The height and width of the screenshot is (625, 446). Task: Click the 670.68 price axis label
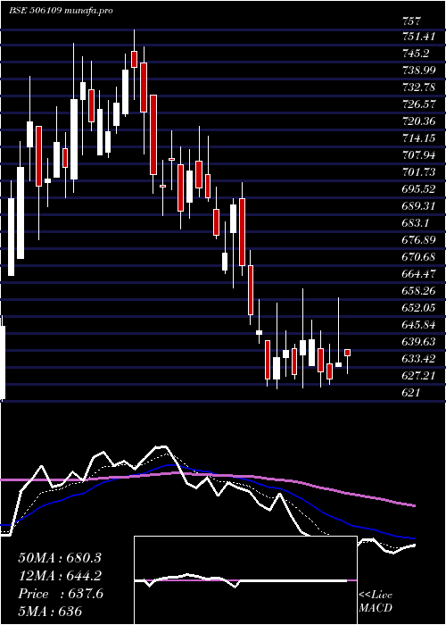click(418, 257)
